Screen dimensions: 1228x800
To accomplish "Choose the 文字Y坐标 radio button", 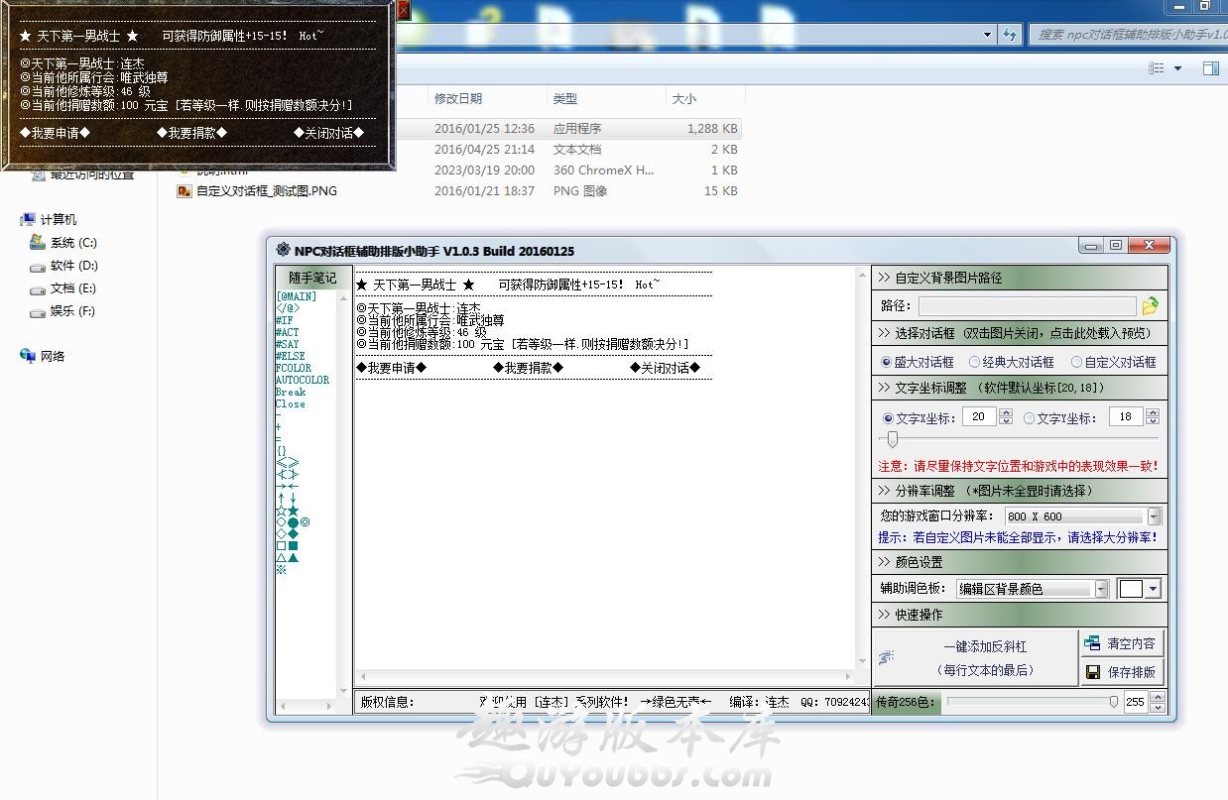I will tap(1029, 418).
